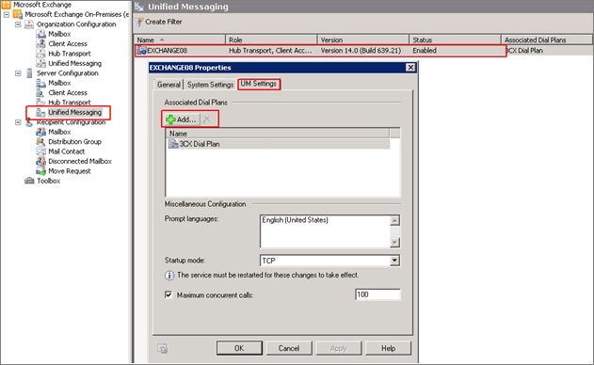Click the Cancel button
This screenshot has height=365, width=594.
tap(289, 348)
